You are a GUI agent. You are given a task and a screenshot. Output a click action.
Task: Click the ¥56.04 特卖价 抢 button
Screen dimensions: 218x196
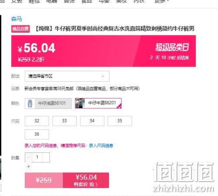click(86, 180)
